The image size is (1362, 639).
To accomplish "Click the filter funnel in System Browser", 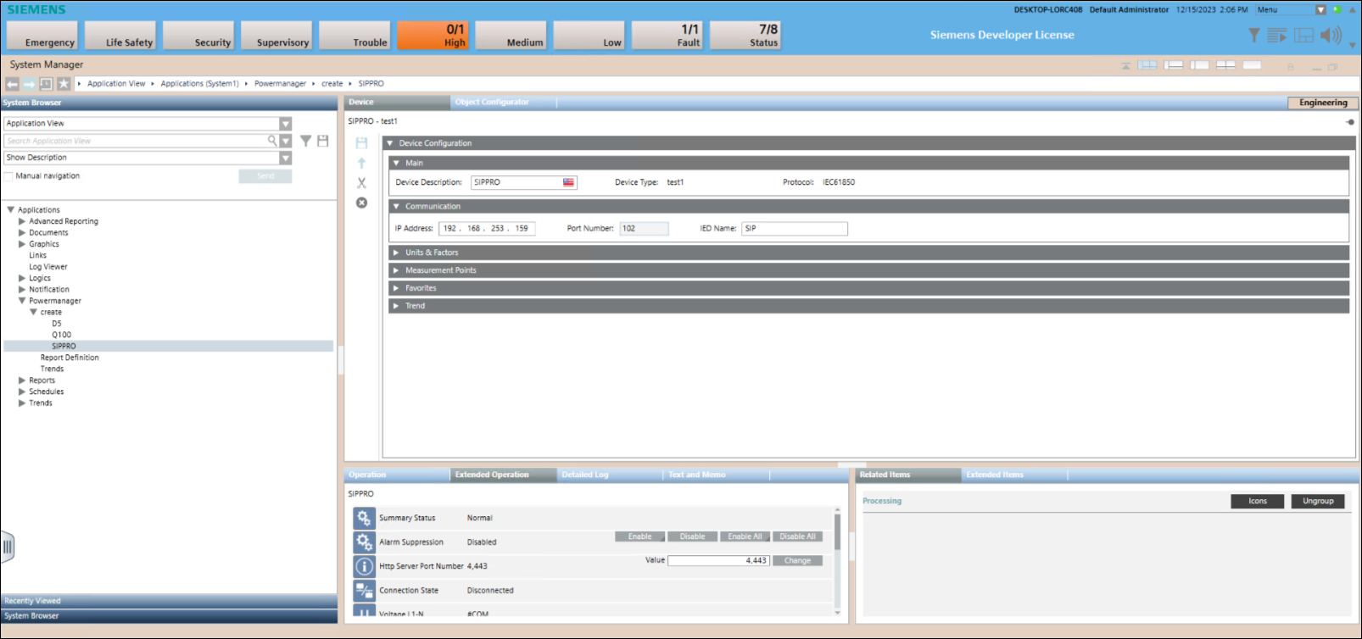I will (305, 141).
